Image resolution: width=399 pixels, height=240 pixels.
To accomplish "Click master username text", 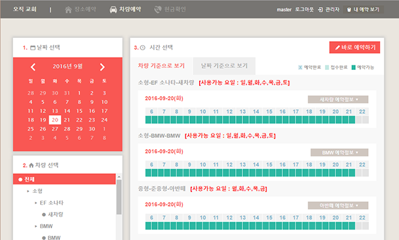I will (284, 9).
